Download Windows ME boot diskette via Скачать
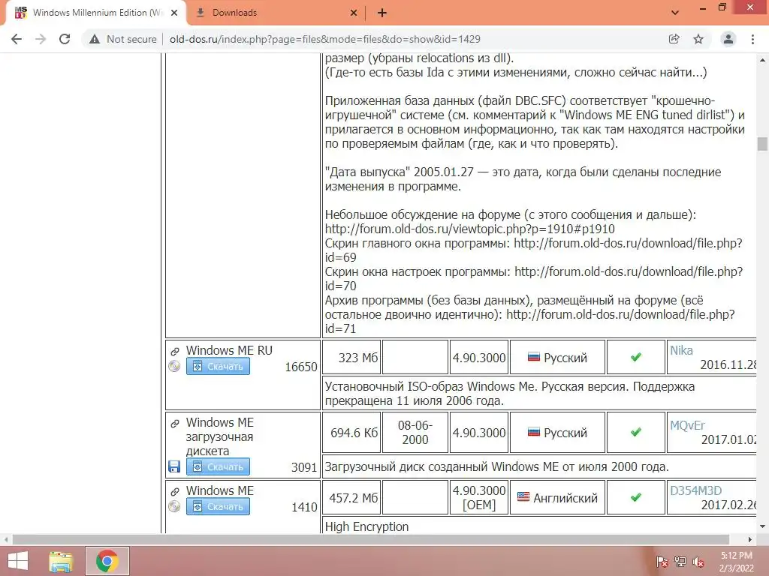Screen dimensions: 769x576 click(x=218, y=466)
